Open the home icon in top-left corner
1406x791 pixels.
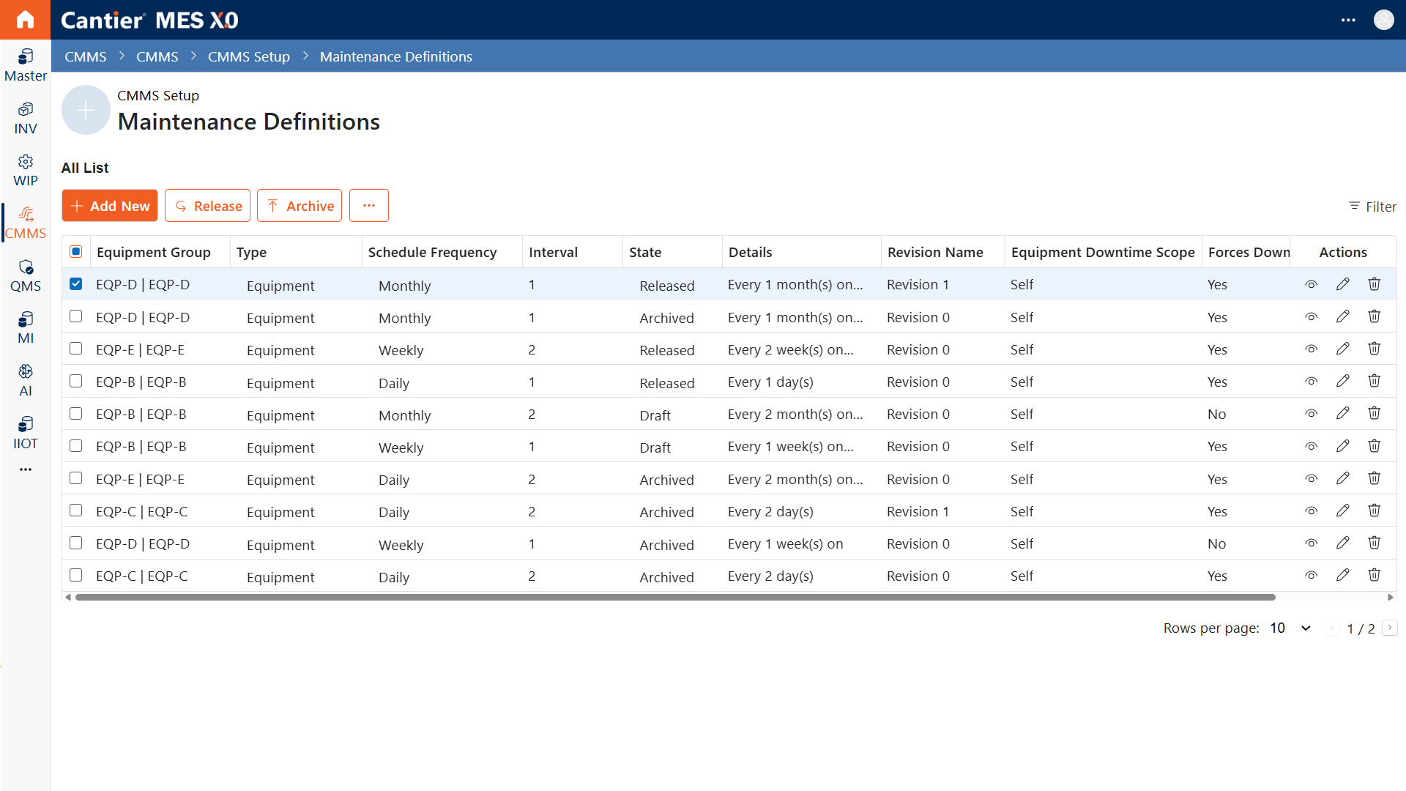tap(25, 20)
